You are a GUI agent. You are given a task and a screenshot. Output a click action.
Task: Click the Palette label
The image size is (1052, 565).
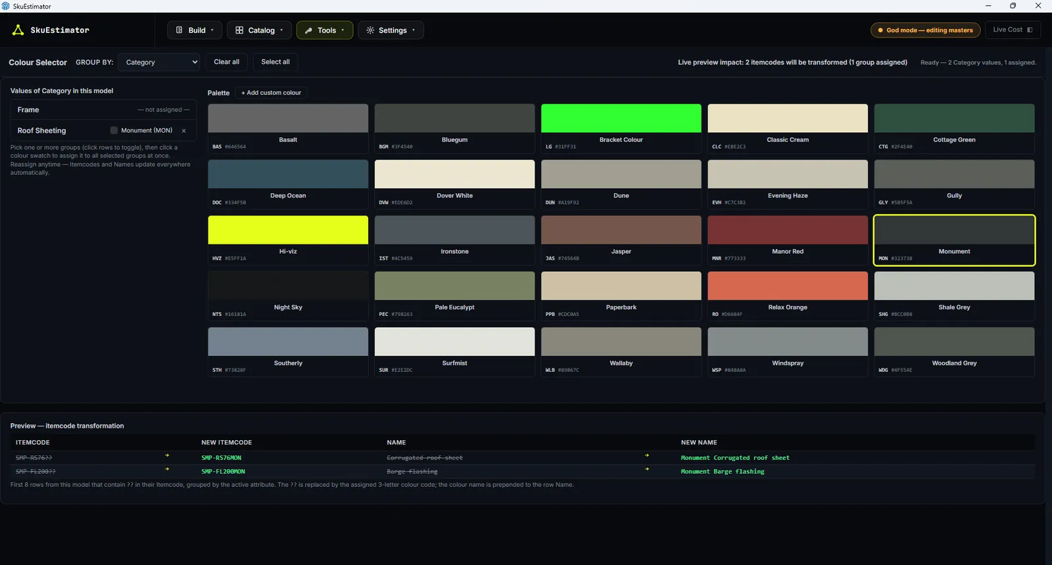tap(218, 93)
